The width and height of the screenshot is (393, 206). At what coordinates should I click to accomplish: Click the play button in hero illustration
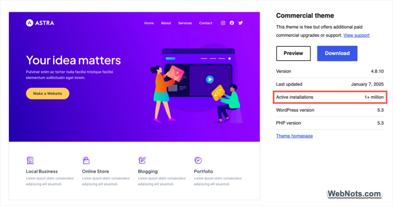[210, 79]
